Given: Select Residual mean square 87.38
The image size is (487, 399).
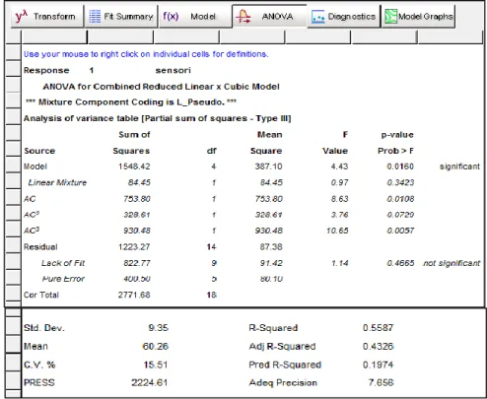Looking at the screenshot, I should tap(271, 247).
